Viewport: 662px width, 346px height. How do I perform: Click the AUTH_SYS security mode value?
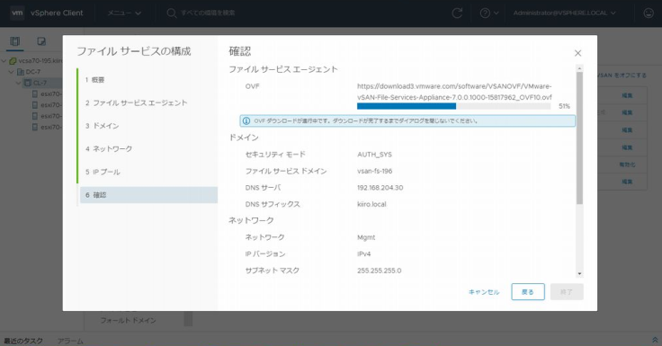374,155
